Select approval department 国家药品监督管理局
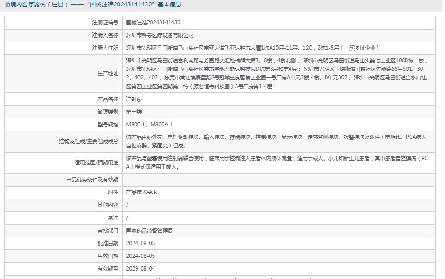This screenshot has height=279, width=445. pos(150,230)
